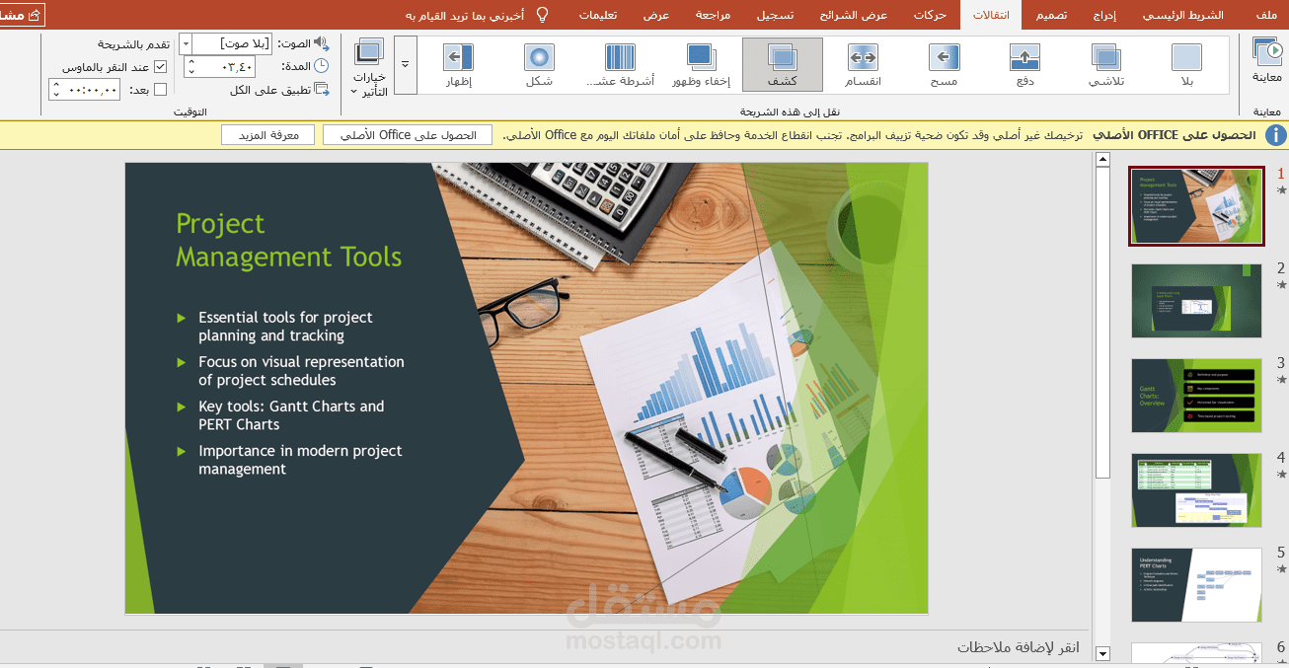This screenshot has height=668, width=1289.
Task: Apply the إظهار (Uncover) transition
Action: click(x=458, y=65)
